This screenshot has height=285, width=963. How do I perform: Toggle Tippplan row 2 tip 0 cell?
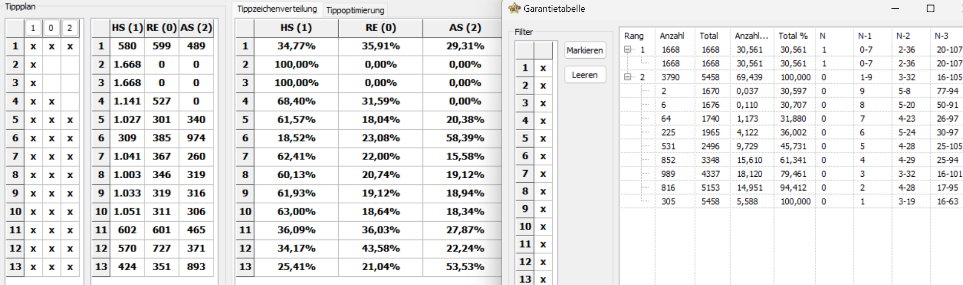52,65
